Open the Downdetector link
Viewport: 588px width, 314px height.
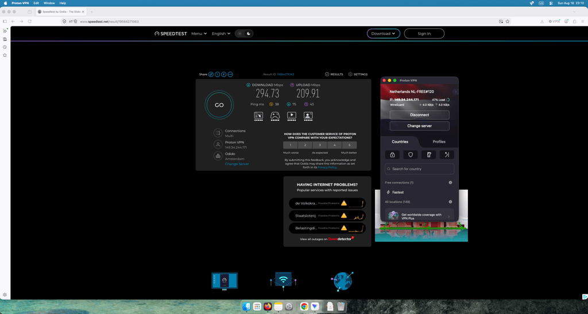click(x=340, y=239)
